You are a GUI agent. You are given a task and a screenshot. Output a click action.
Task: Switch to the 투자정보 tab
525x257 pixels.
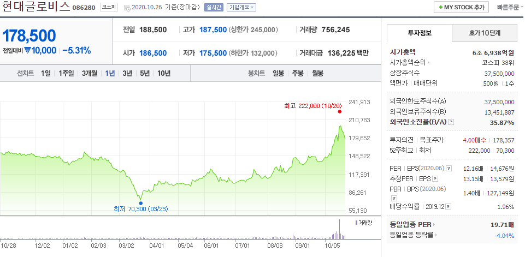click(x=420, y=33)
